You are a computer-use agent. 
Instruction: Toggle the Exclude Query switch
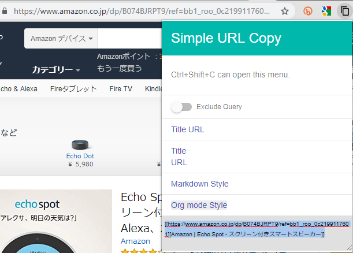[181, 107]
